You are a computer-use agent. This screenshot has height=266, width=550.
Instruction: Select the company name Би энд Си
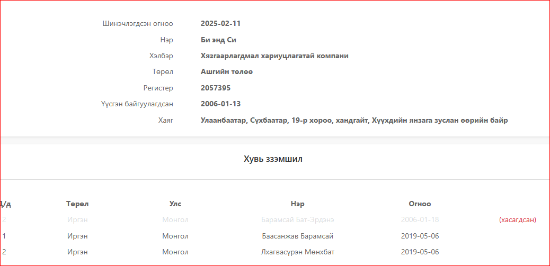[218, 40]
